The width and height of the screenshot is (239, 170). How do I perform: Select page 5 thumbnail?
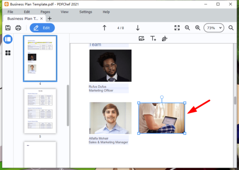click(x=40, y=111)
